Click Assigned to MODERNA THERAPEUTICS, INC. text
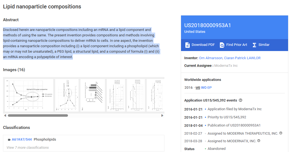Viewport: 290px width, 152px height. click(x=243, y=133)
